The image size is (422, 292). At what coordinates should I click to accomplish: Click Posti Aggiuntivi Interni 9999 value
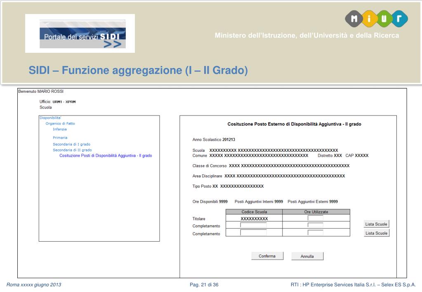click(278, 202)
